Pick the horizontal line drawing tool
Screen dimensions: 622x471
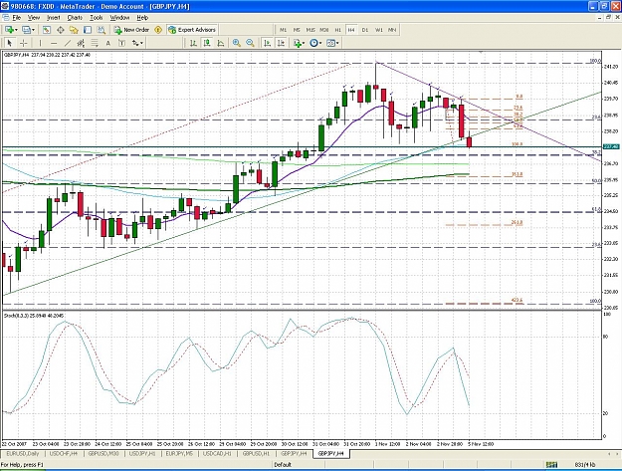(x=54, y=43)
